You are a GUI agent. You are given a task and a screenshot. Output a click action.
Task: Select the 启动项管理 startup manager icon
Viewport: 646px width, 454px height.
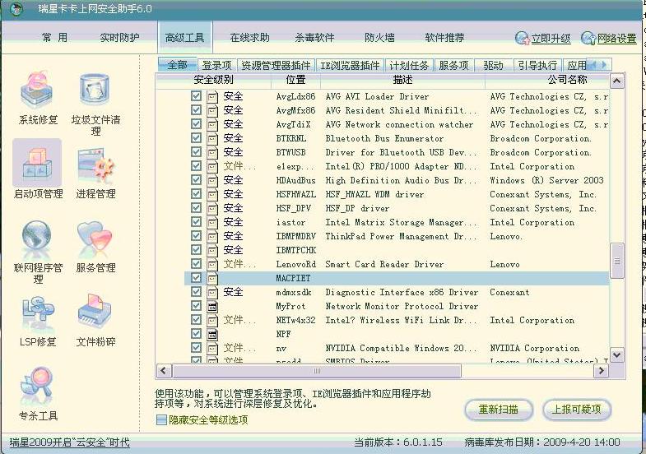coord(38,164)
